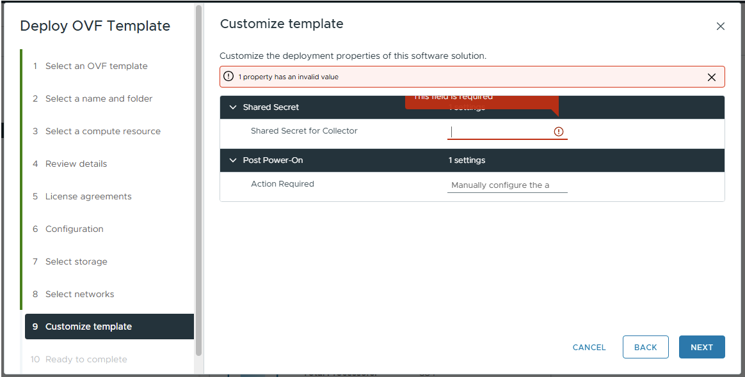
Task: Select step 9 Customize template
Action: tap(109, 327)
